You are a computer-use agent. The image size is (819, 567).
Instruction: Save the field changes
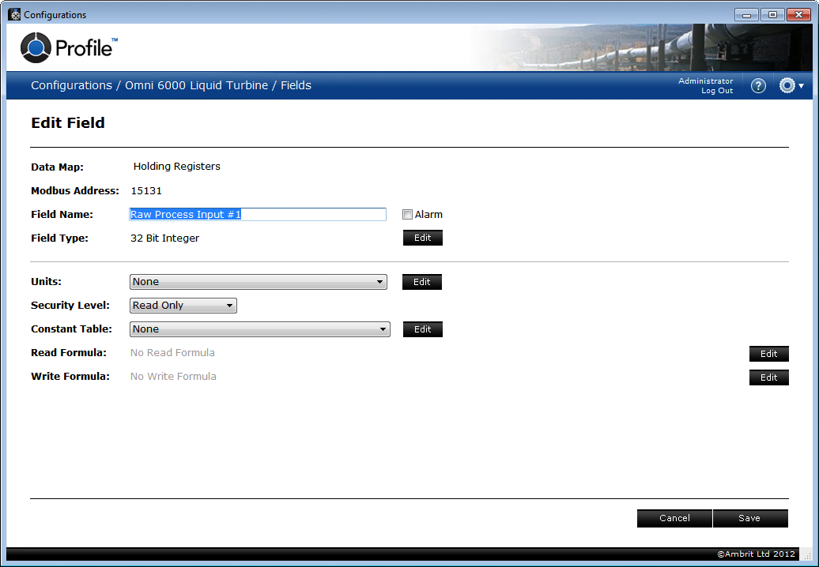750,519
